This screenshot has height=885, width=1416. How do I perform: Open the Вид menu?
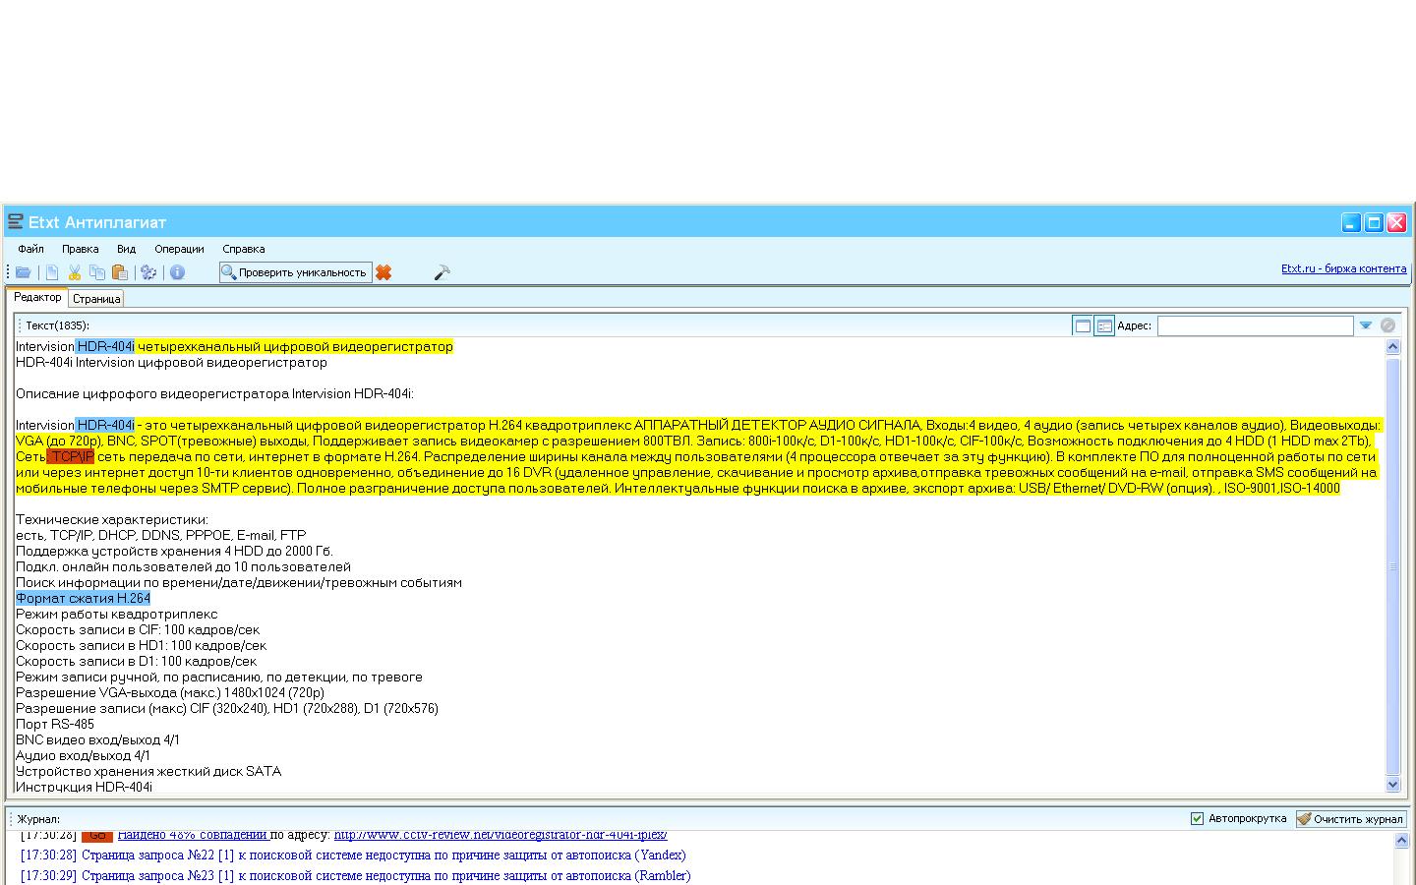pos(126,249)
